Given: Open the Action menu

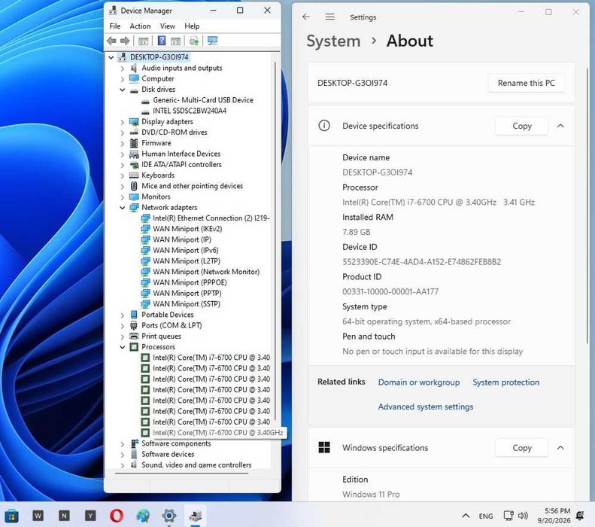Looking at the screenshot, I should click(x=140, y=26).
